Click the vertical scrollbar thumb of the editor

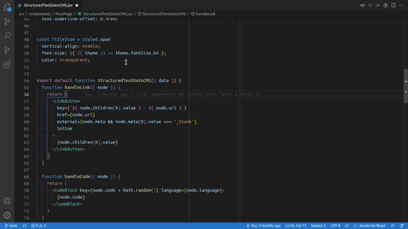406,86
